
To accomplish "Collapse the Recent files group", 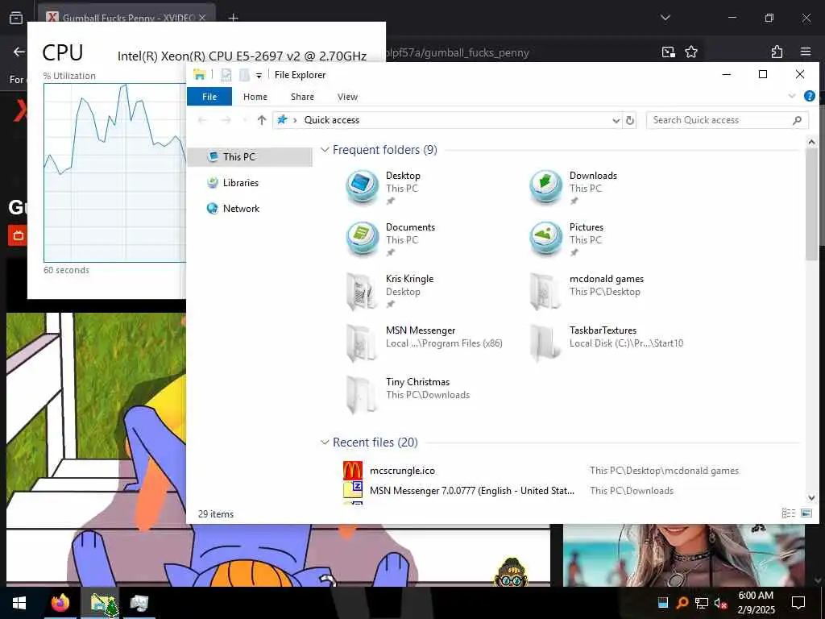I will (325, 442).
